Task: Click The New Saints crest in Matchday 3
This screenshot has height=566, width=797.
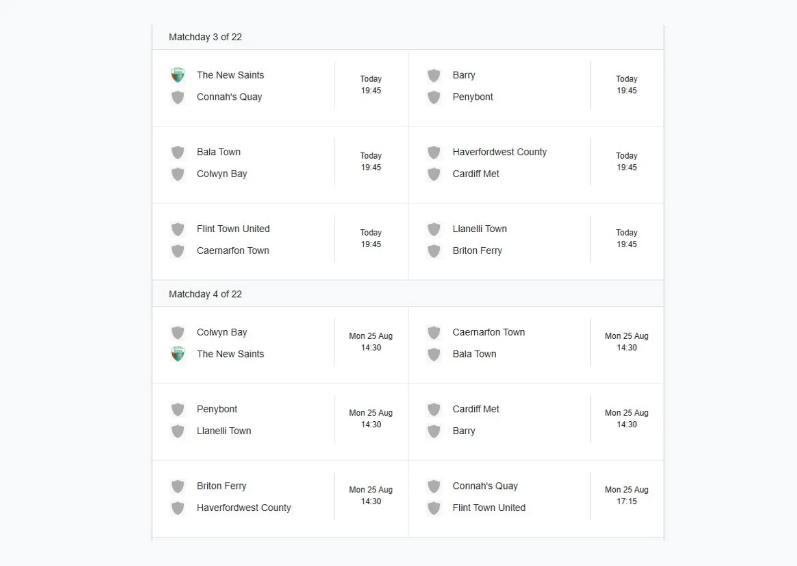Action: click(x=178, y=75)
